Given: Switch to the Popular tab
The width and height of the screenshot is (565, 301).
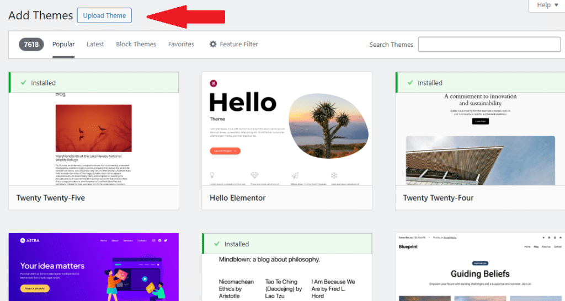Looking at the screenshot, I should pyautogui.click(x=63, y=44).
